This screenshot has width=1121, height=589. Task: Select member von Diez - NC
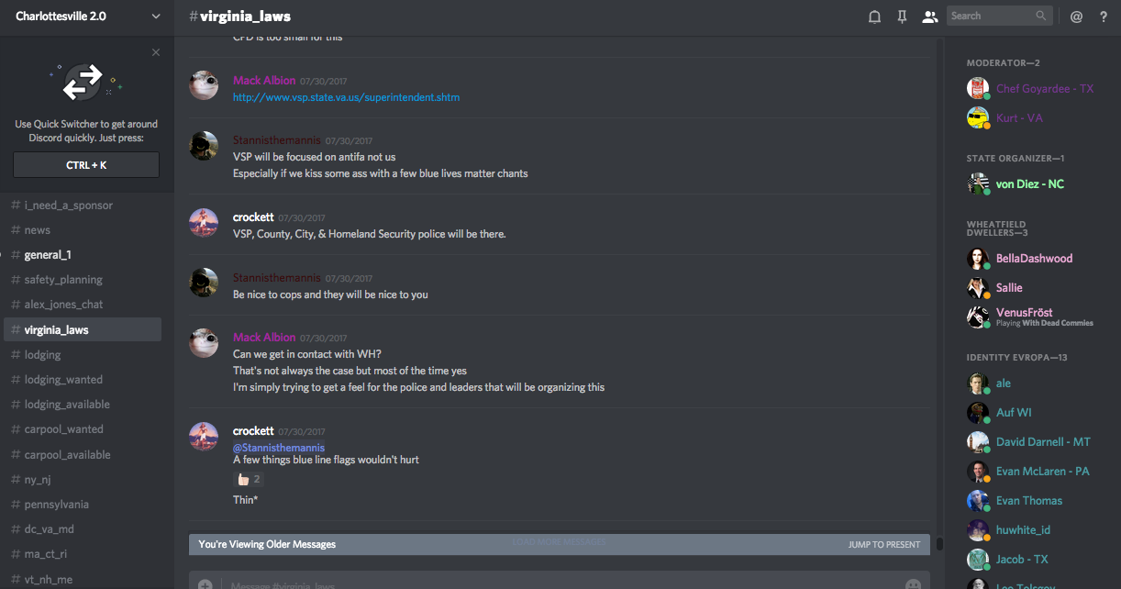tap(1029, 184)
